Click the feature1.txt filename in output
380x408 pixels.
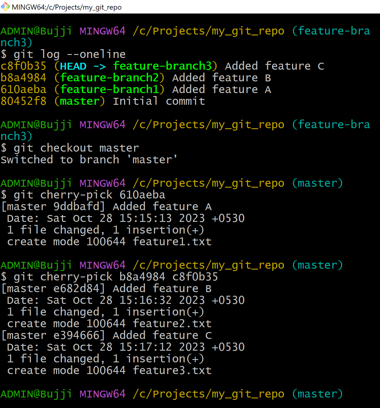point(172,242)
